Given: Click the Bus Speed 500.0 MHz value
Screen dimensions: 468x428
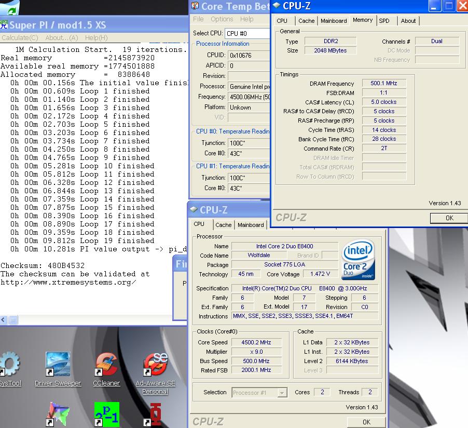Looking at the screenshot, I should point(256,361).
